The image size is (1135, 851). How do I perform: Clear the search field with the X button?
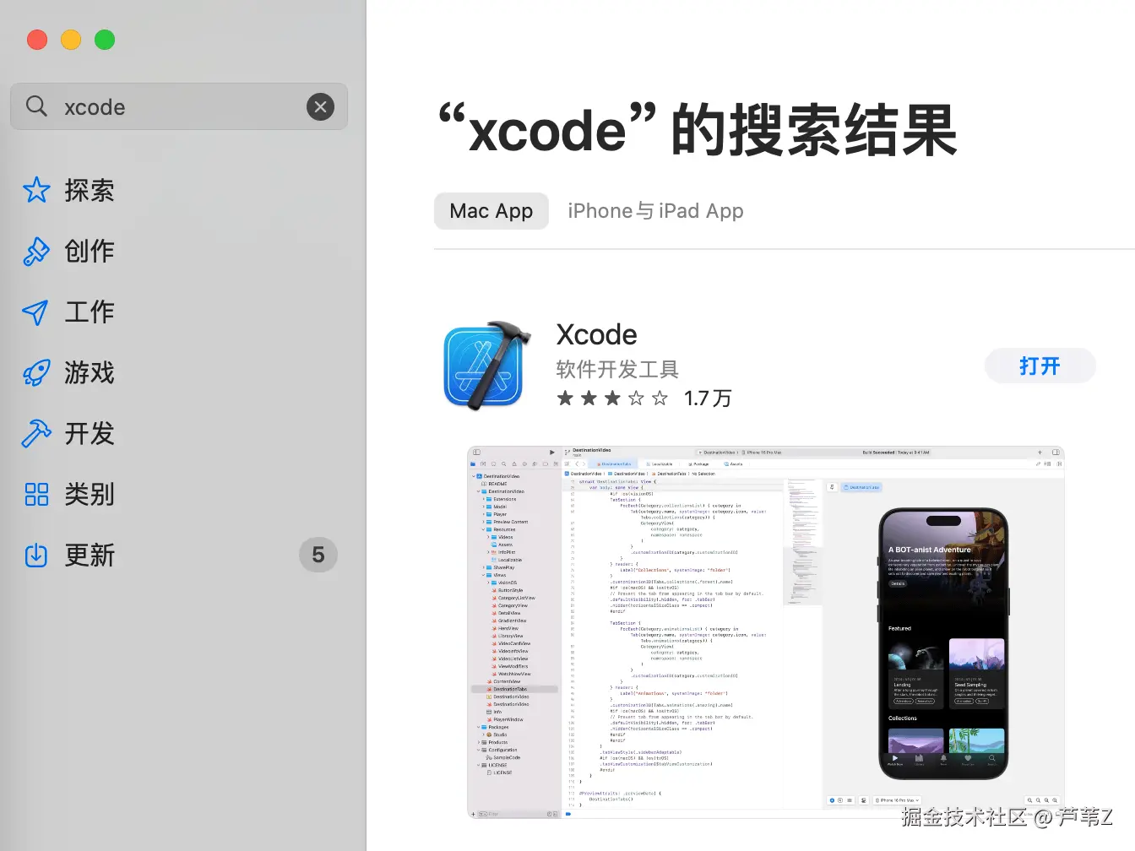coord(320,106)
